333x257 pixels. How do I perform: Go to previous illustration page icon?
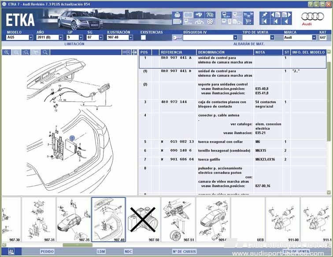tap(275, 15)
